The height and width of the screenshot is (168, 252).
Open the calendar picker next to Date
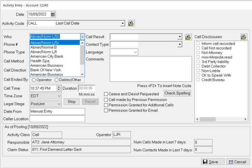[x=53, y=15]
